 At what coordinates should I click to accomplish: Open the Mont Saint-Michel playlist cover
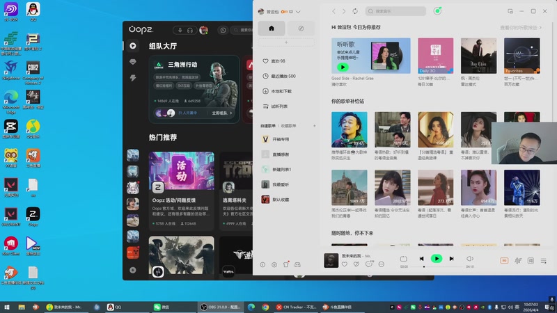pos(350,187)
